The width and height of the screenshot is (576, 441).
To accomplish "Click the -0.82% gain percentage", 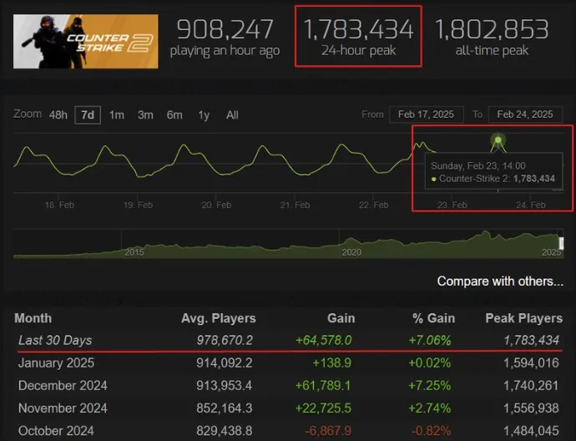I will point(432,431).
